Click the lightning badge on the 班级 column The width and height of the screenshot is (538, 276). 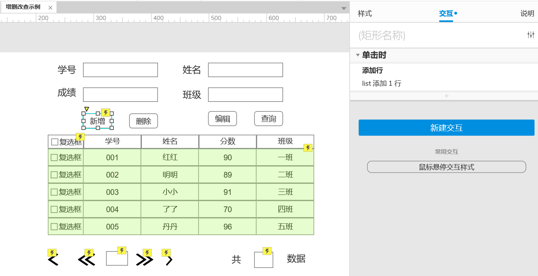tap(308, 148)
